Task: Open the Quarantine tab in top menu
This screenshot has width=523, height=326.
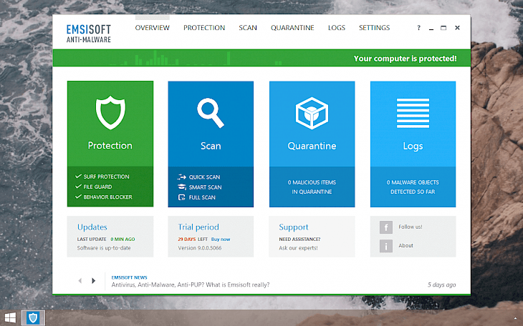Action: [292, 28]
